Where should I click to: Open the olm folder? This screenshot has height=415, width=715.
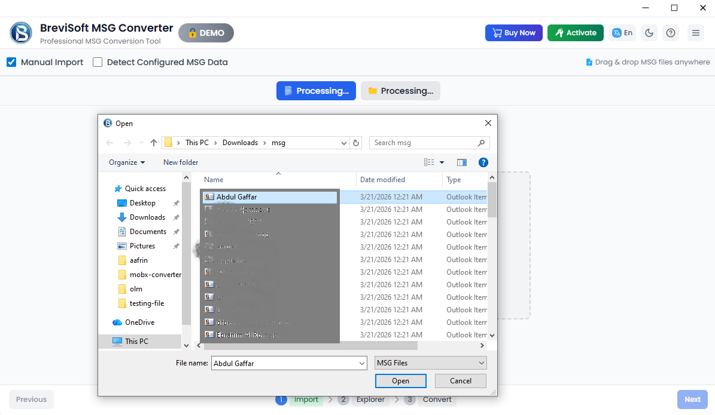(x=135, y=289)
